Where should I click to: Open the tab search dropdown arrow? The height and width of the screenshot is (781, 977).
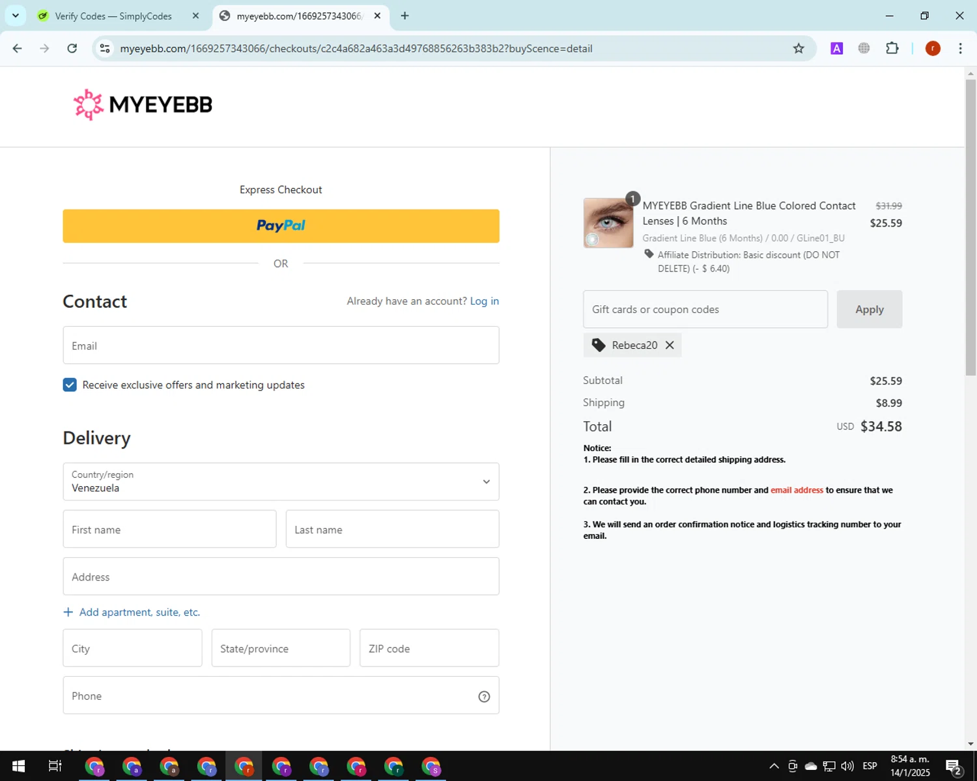[x=16, y=16]
